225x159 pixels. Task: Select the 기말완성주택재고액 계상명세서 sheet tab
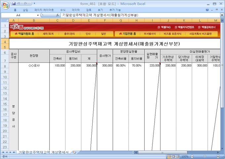(x=43, y=152)
